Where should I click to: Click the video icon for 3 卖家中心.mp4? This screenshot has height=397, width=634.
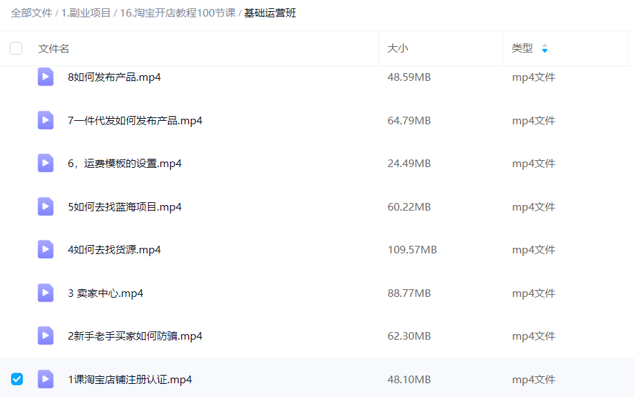[46, 293]
